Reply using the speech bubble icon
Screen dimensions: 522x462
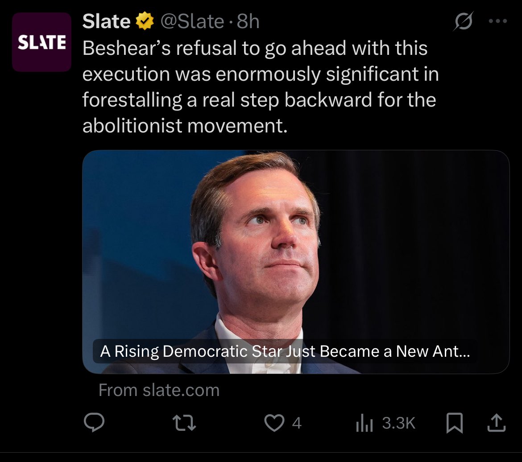[x=94, y=422]
